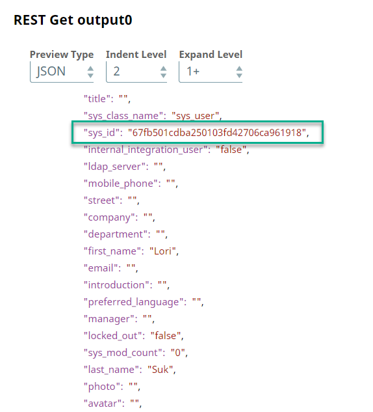Click the "first_name" key
The image size is (373, 412).
[112, 251]
